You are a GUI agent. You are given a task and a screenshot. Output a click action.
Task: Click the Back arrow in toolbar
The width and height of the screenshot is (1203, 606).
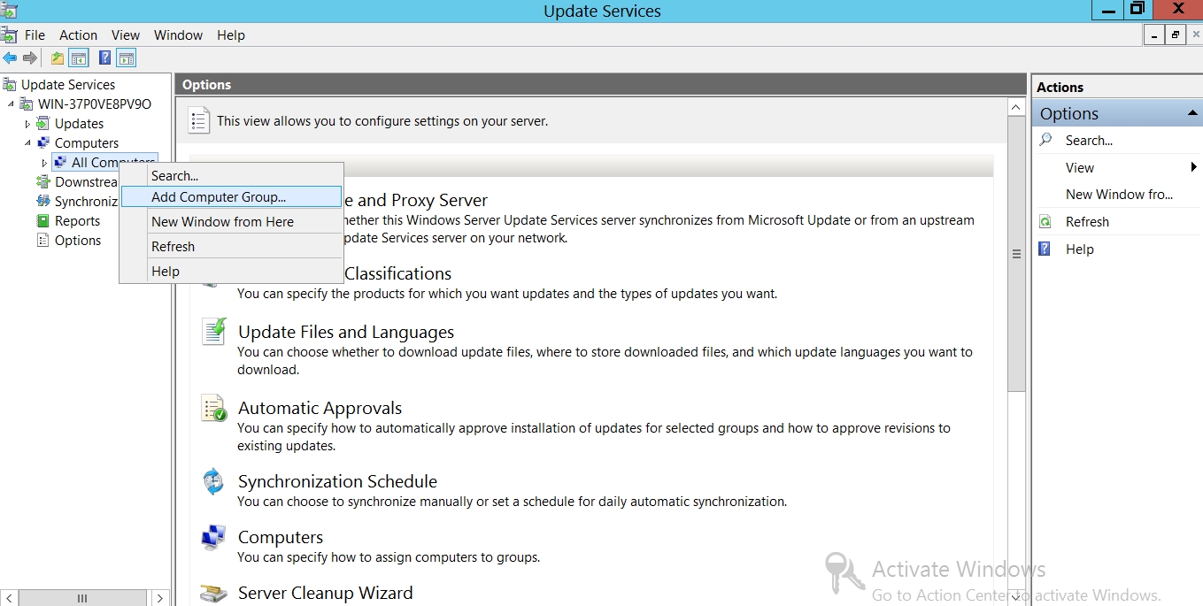10,58
